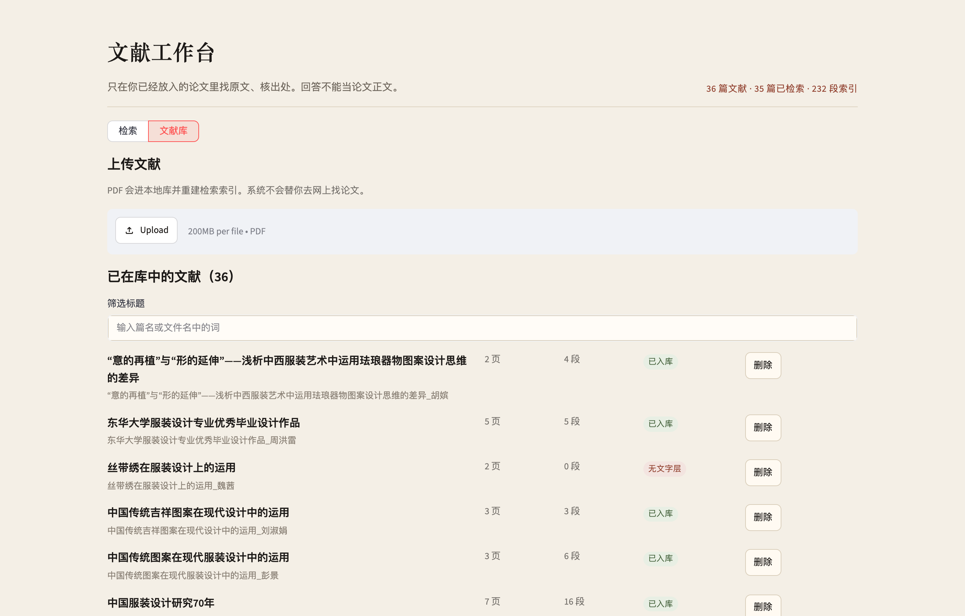Click 已入库 badge for 东华大学 document

click(x=660, y=423)
